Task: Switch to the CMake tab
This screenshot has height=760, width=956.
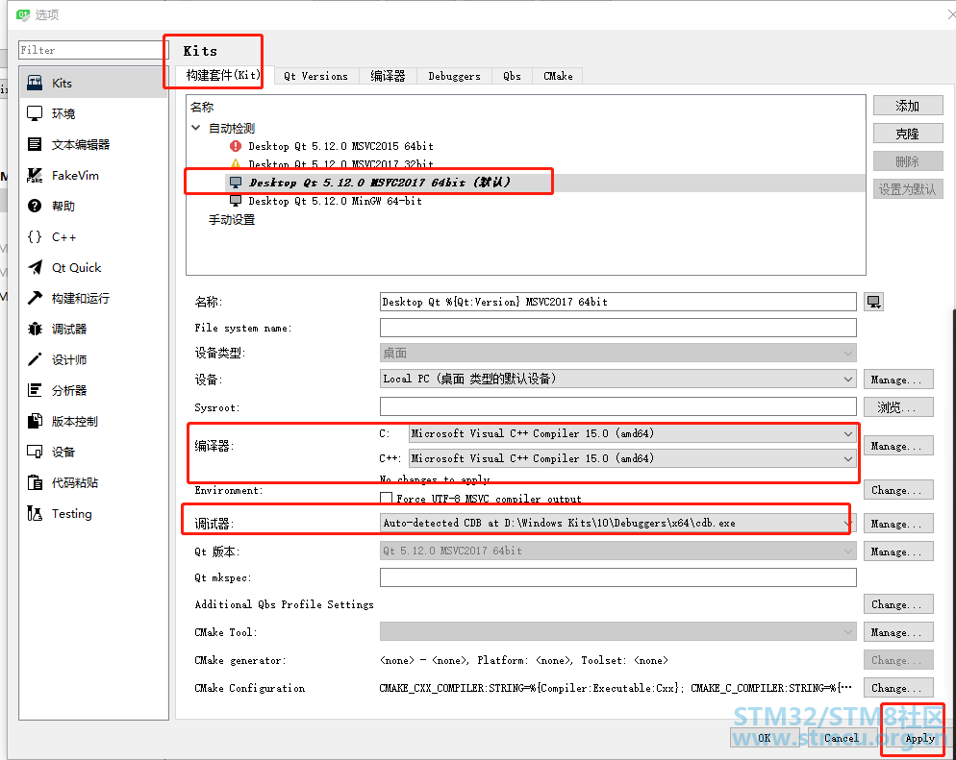Action: click(558, 76)
